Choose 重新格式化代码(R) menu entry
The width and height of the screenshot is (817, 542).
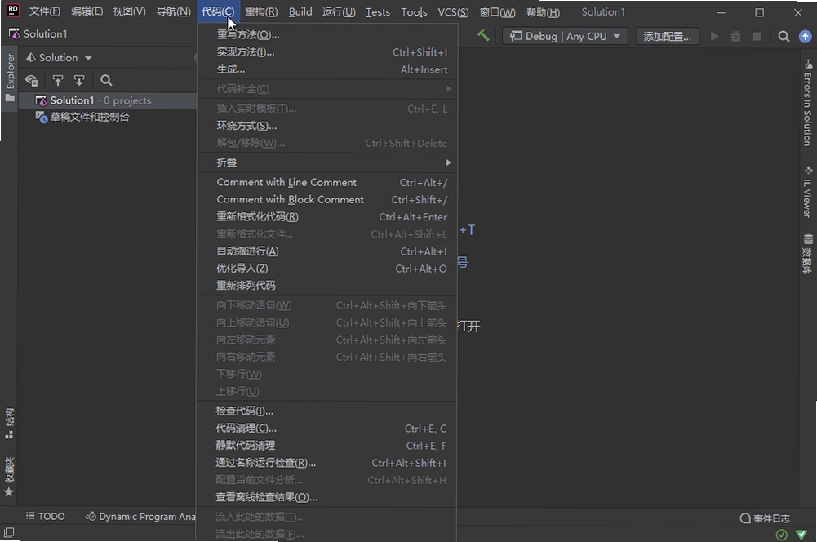tap(327, 217)
